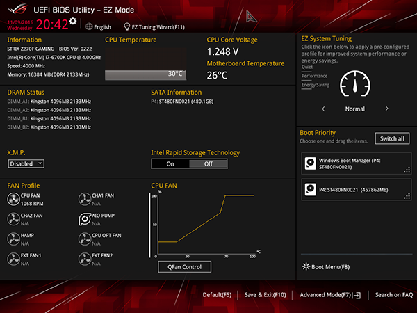Click Save & Exit(F10)
This screenshot has height=313, width=417.
[x=265, y=295]
